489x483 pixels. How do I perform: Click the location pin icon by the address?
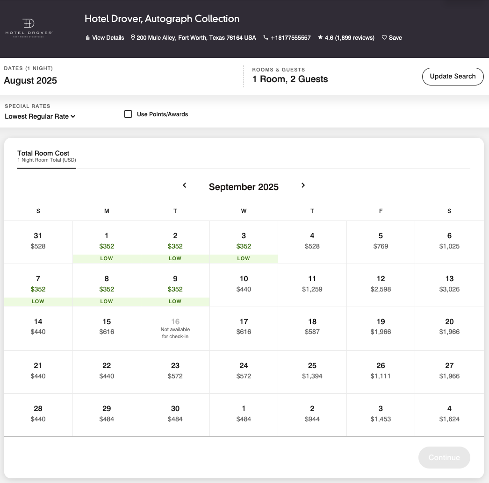coord(133,37)
